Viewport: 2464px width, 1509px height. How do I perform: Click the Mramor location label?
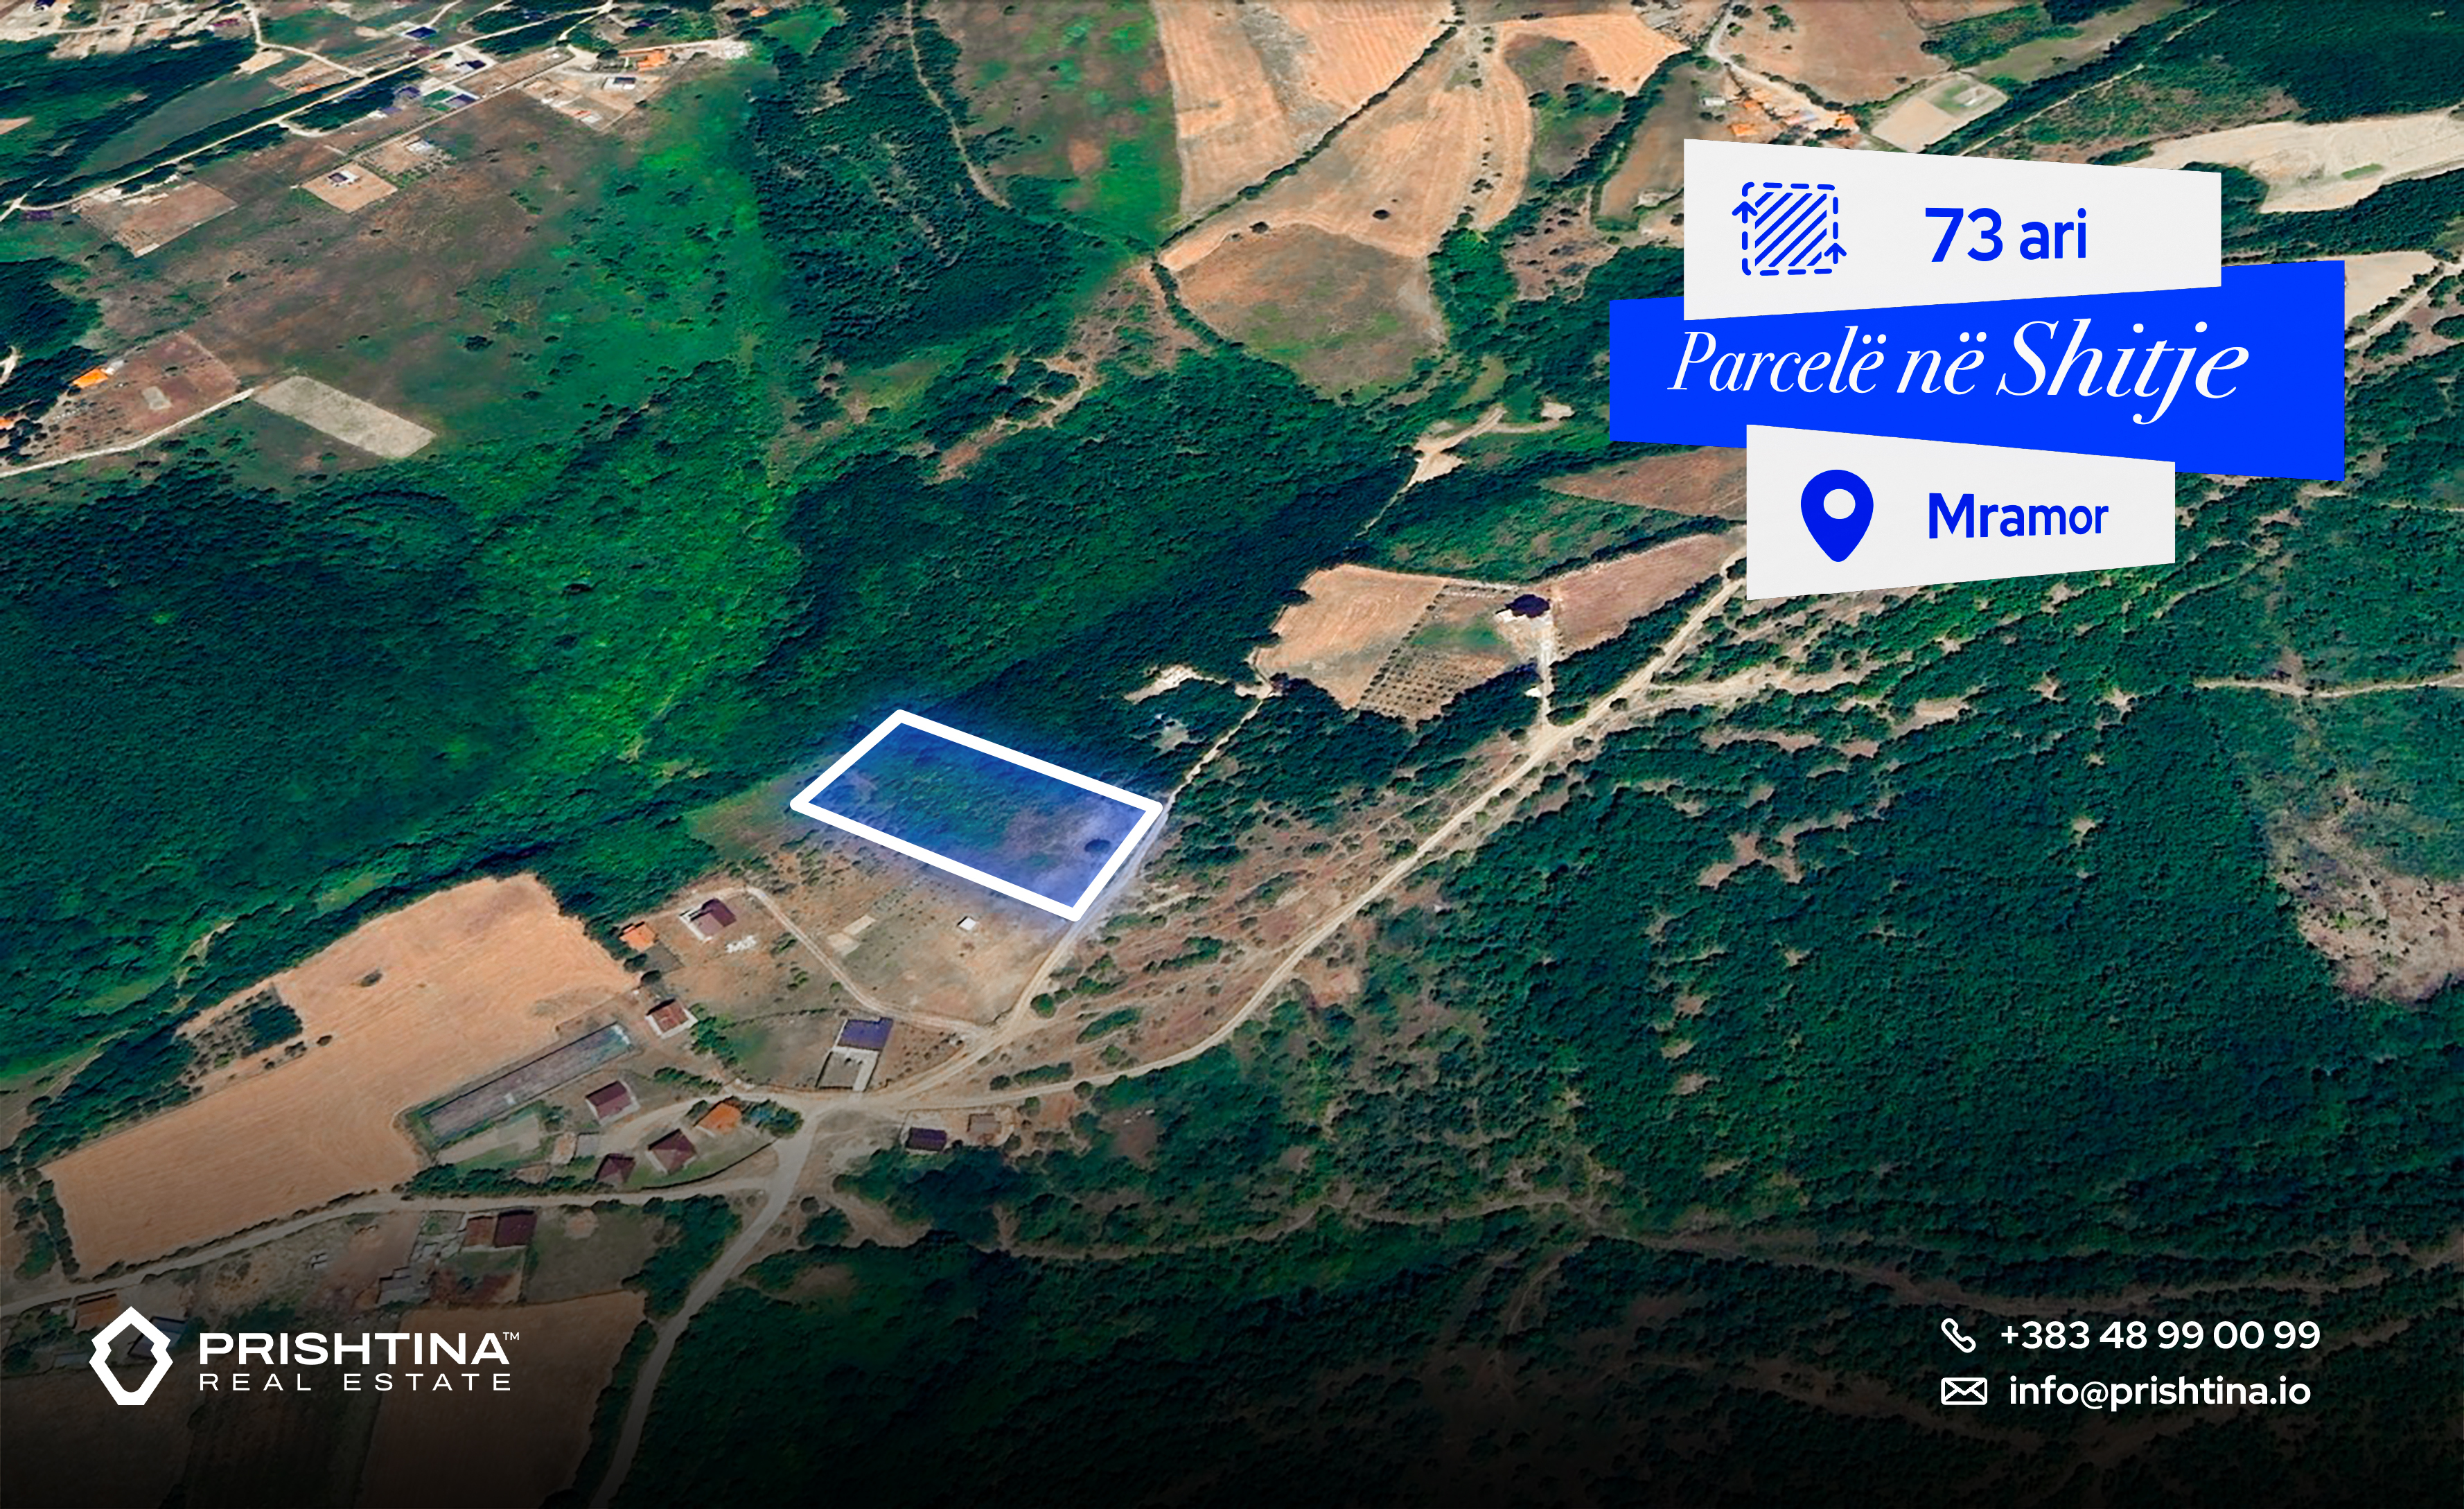(2017, 516)
